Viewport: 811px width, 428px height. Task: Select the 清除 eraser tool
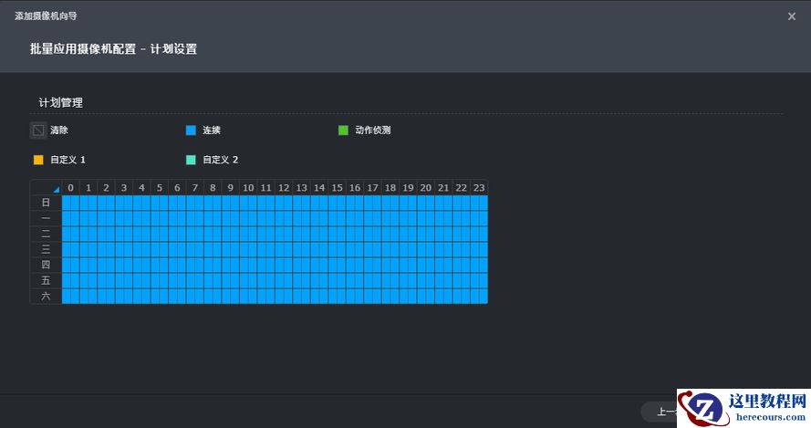click(38, 130)
